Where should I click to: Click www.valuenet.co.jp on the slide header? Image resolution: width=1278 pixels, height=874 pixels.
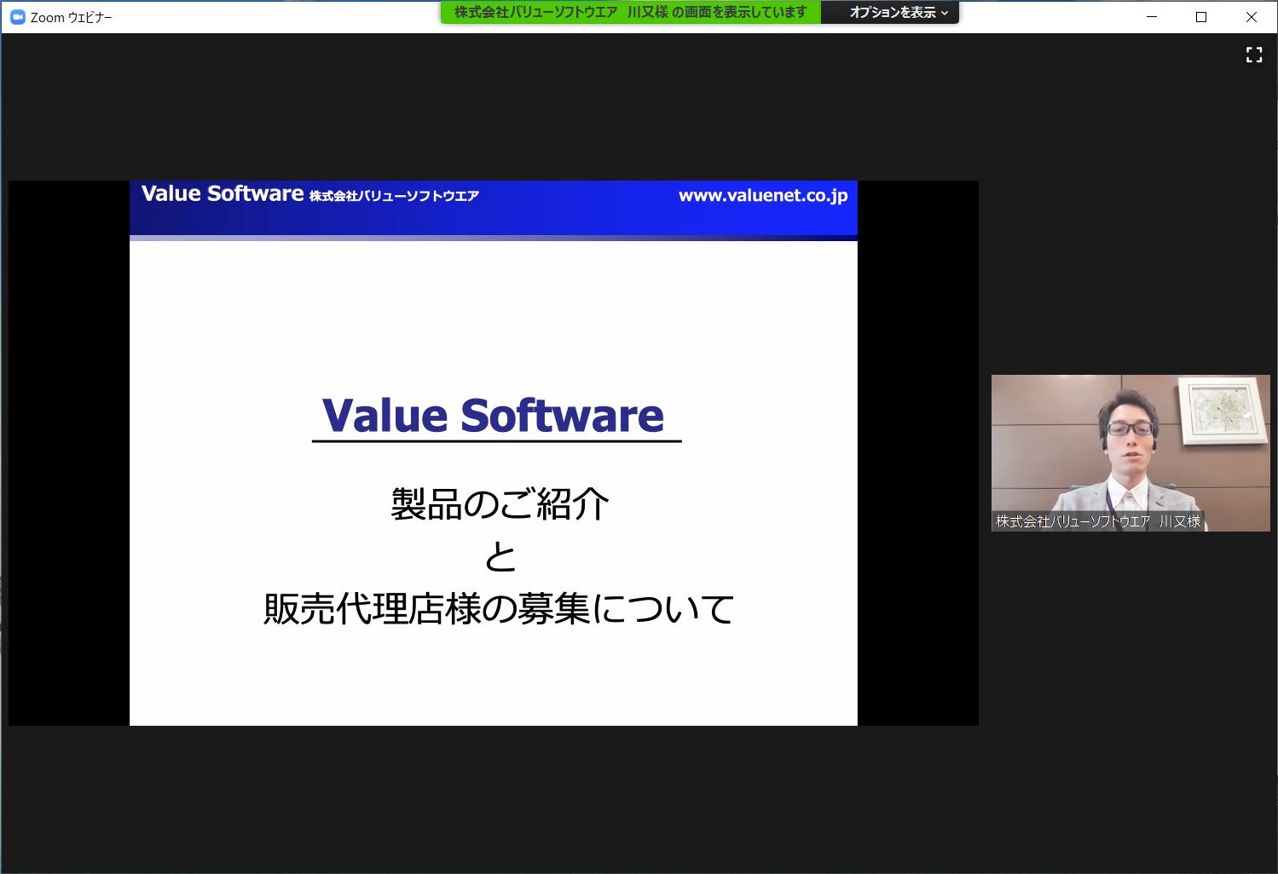(763, 195)
